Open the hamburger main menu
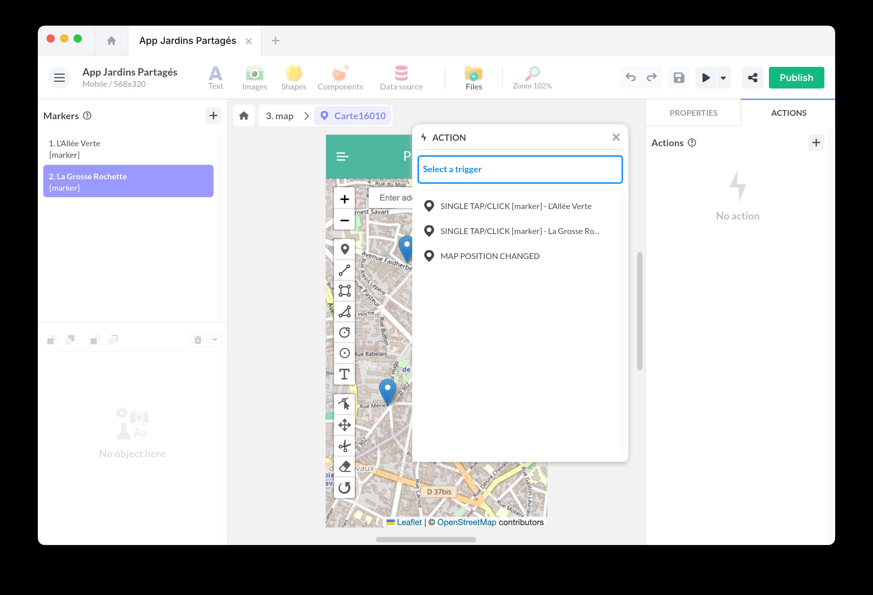The width and height of the screenshot is (873, 595). (59, 78)
